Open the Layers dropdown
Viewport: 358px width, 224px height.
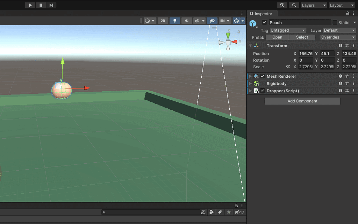click(314, 5)
